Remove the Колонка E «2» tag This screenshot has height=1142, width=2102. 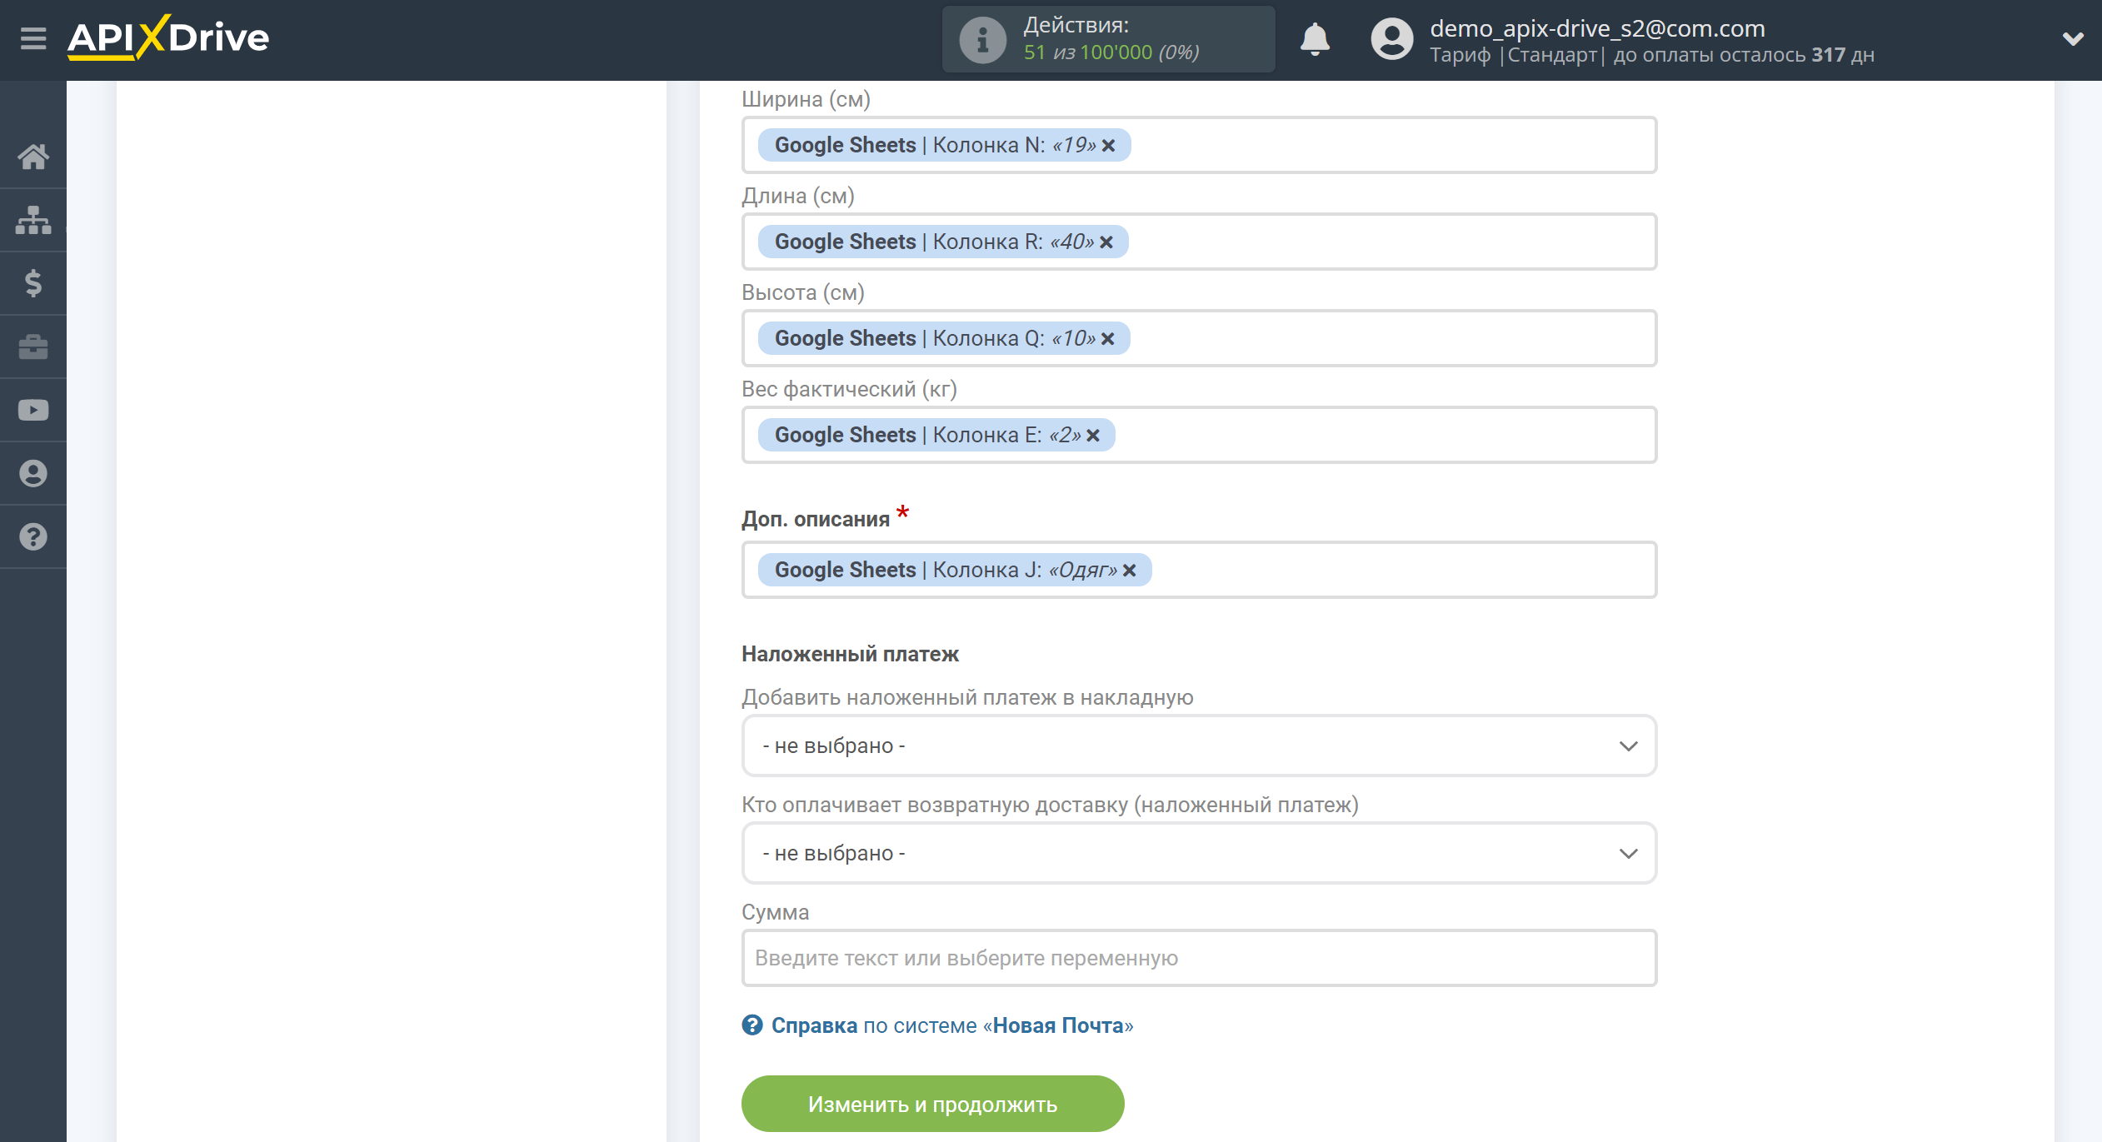click(x=1093, y=436)
